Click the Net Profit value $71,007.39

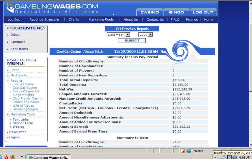point(181,108)
